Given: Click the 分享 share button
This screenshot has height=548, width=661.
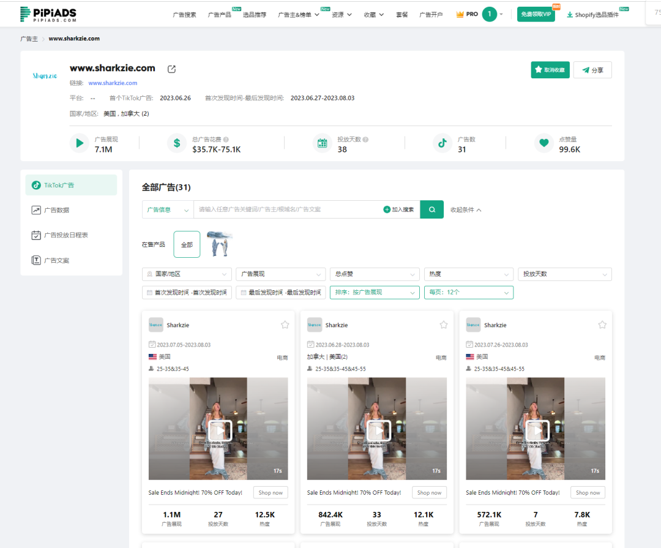Looking at the screenshot, I should (x=592, y=70).
